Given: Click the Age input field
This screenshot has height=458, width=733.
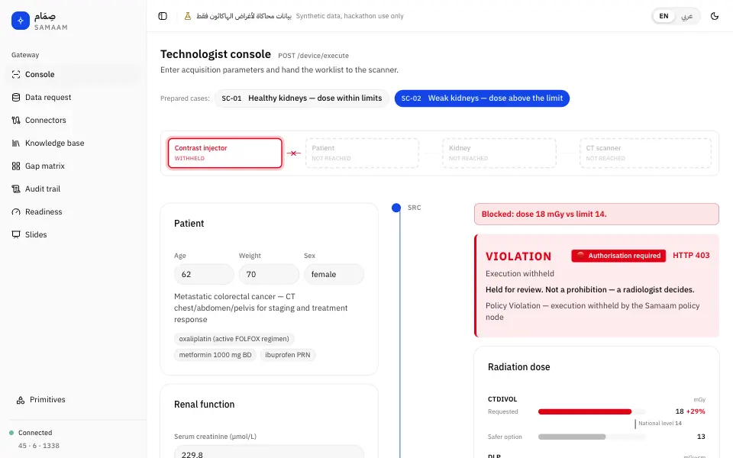Looking at the screenshot, I should 204,274.
